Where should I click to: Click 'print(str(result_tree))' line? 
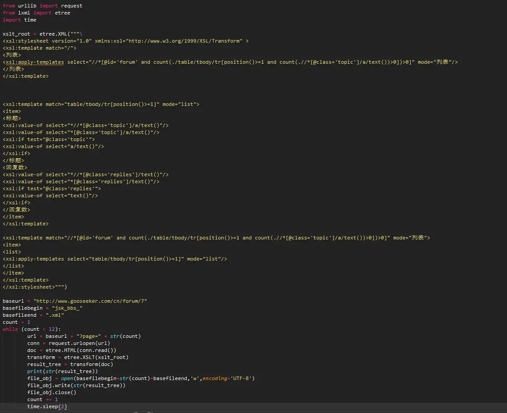[62, 372]
